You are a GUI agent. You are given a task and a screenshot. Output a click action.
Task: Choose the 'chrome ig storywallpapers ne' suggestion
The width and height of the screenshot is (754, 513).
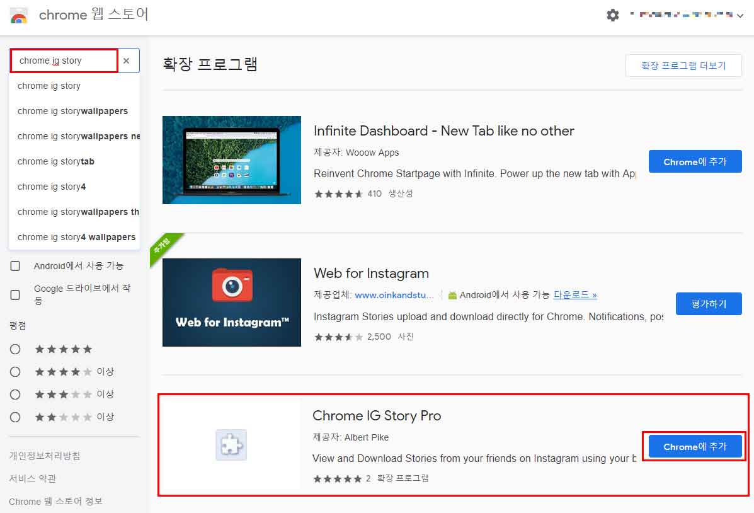tap(74, 136)
